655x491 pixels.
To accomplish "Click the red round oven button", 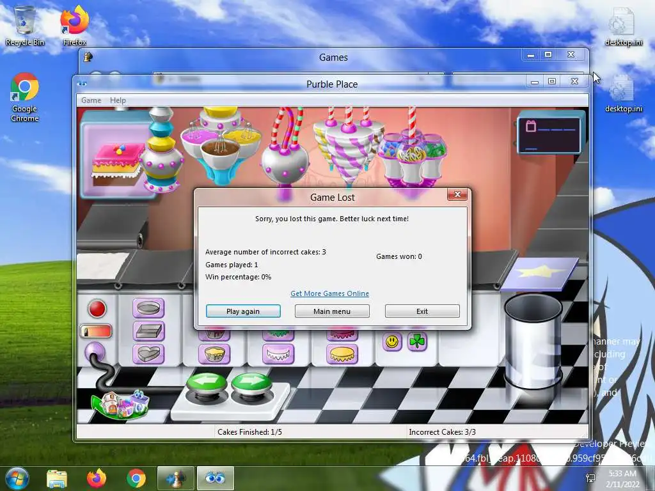I will (97, 309).
